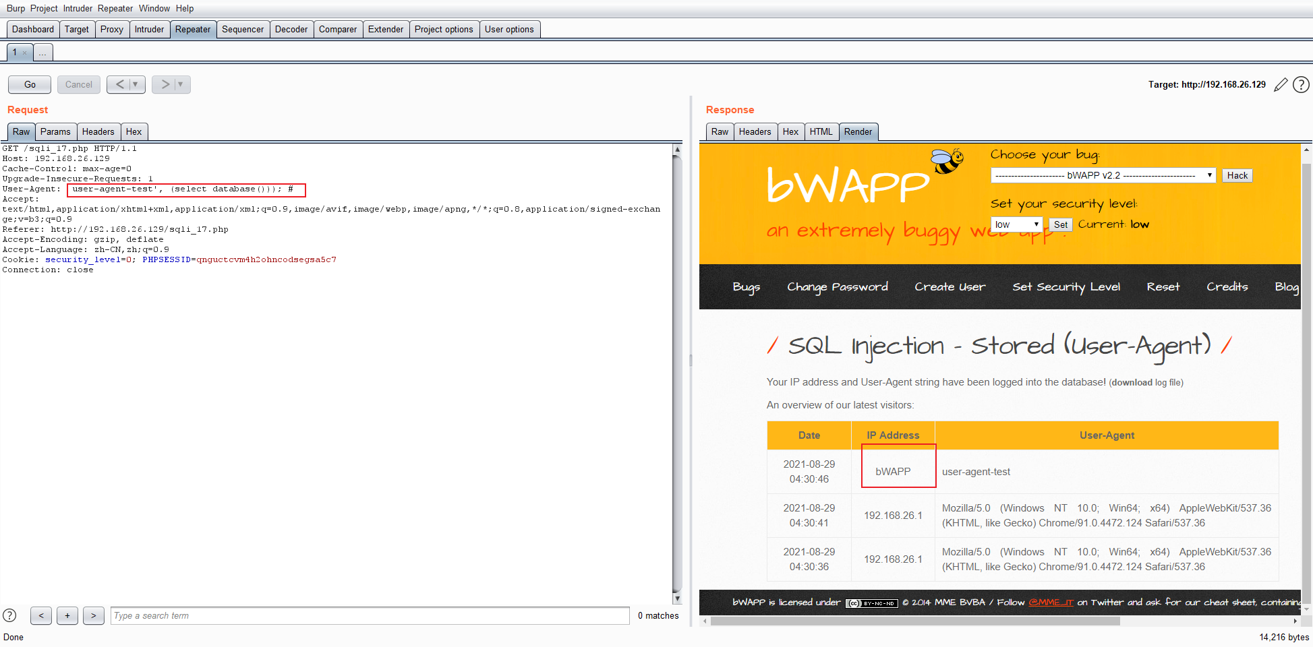Close Repeater tab 1 with its ×
This screenshot has width=1313, height=647.
click(x=25, y=53)
